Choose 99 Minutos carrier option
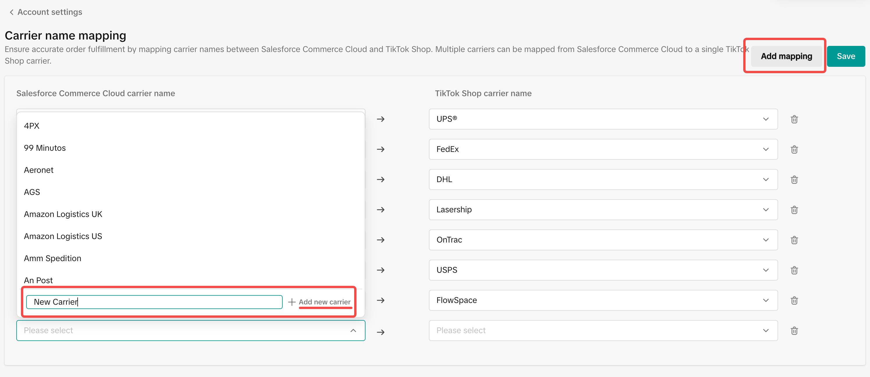 (45, 148)
